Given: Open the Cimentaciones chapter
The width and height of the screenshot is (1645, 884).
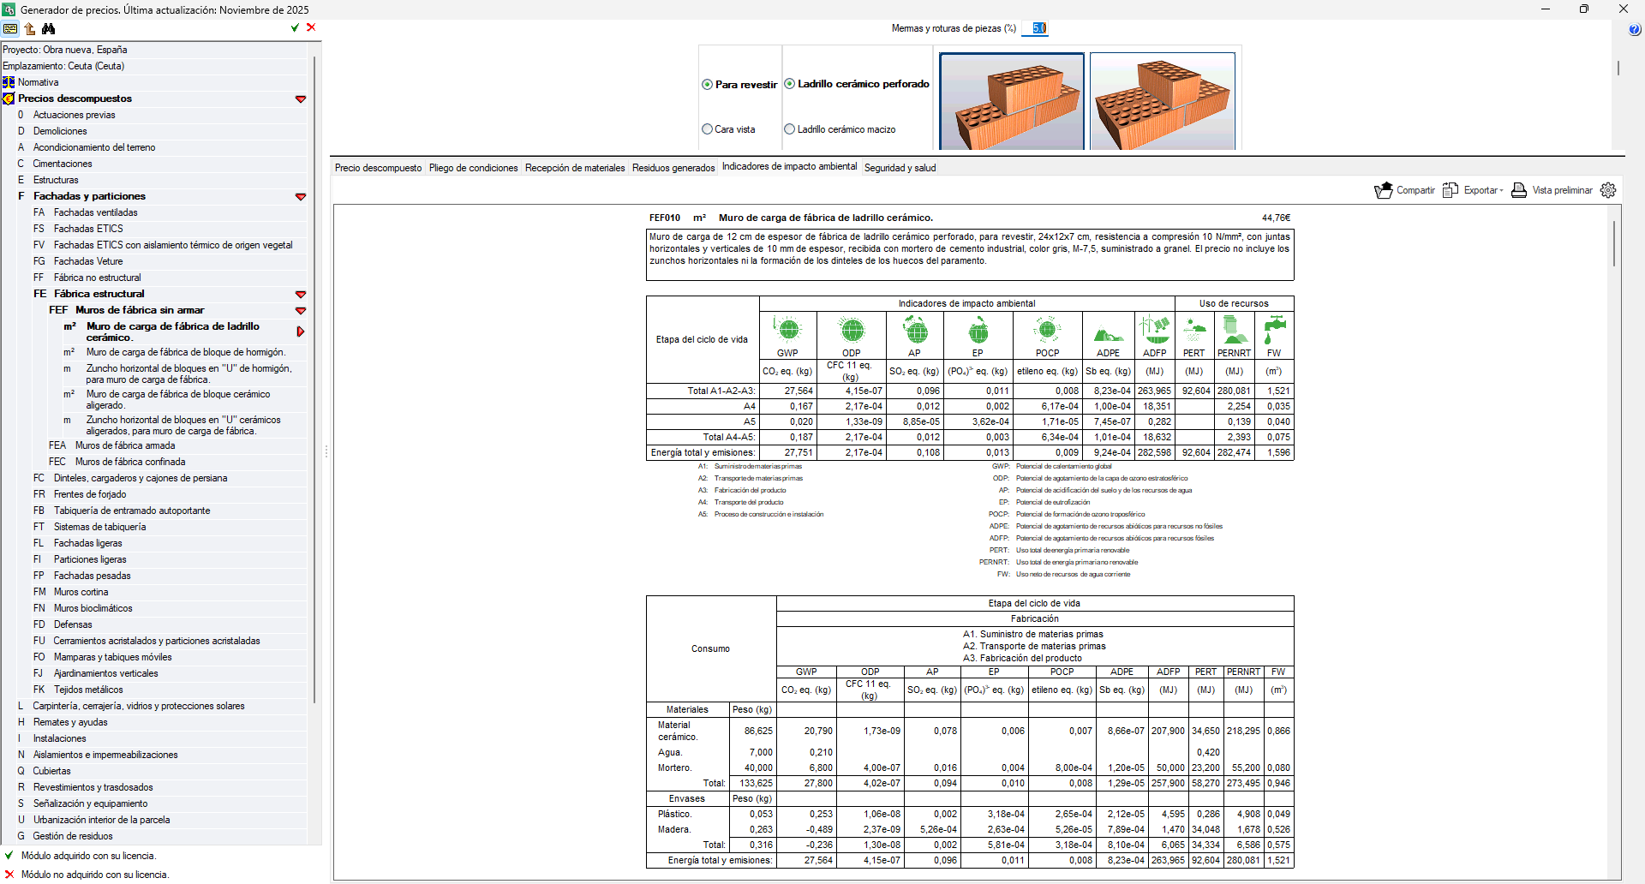Looking at the screenshot, I should pos(62,164).
